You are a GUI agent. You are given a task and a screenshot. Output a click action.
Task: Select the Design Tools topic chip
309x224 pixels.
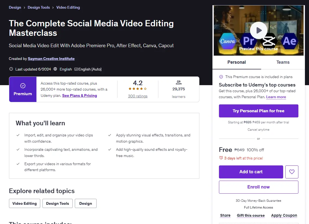[x=58, y=203]
